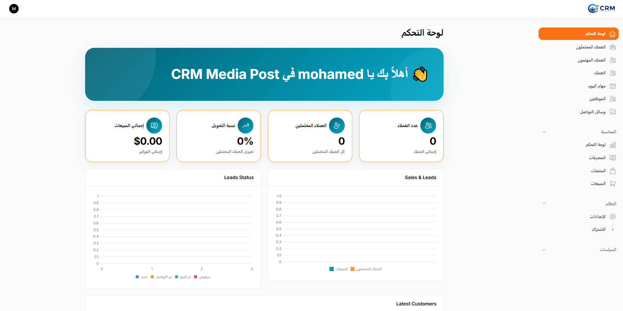This screenshot has height=311, width=623.
Task: Open accounting لوحة التحكم link
Action: [578, 145]
